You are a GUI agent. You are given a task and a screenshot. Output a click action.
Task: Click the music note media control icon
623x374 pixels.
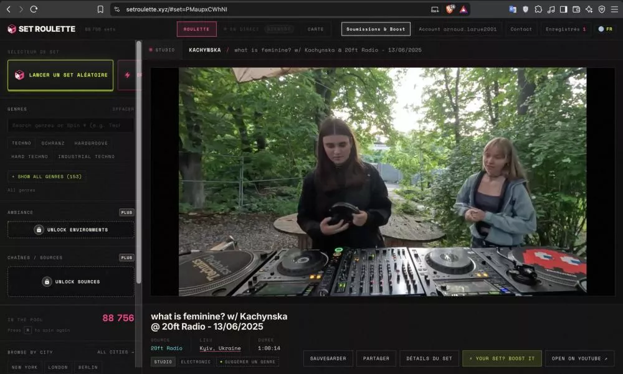click(551, 9)
